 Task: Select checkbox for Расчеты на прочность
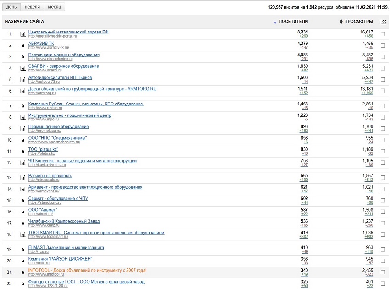pos(383,178)
